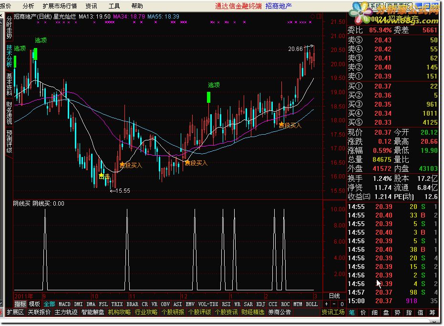Open the 主力轨迹 tab
444x326 pixels.
tap(66, 312)
